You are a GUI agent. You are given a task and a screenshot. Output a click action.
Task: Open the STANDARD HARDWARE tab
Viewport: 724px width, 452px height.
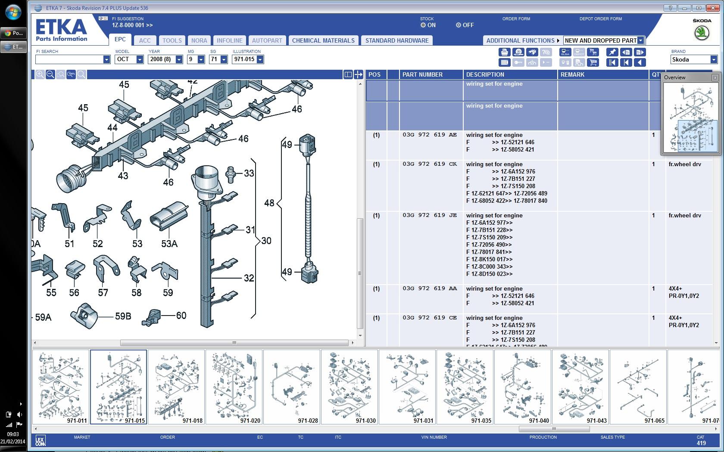[397, 40]
